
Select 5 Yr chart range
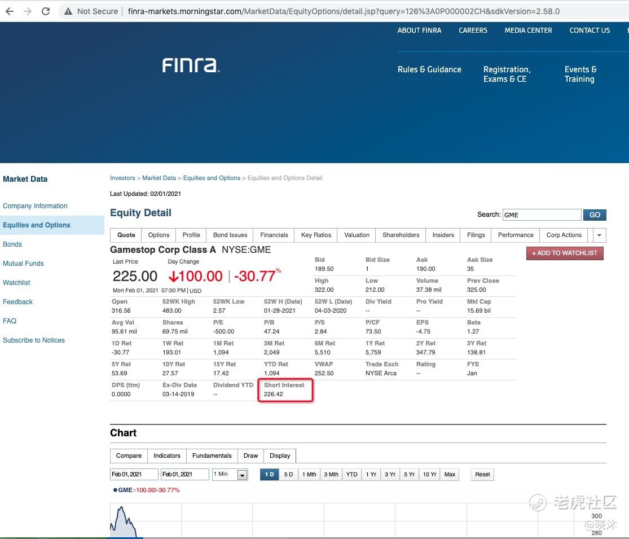[x=409, y=475]
